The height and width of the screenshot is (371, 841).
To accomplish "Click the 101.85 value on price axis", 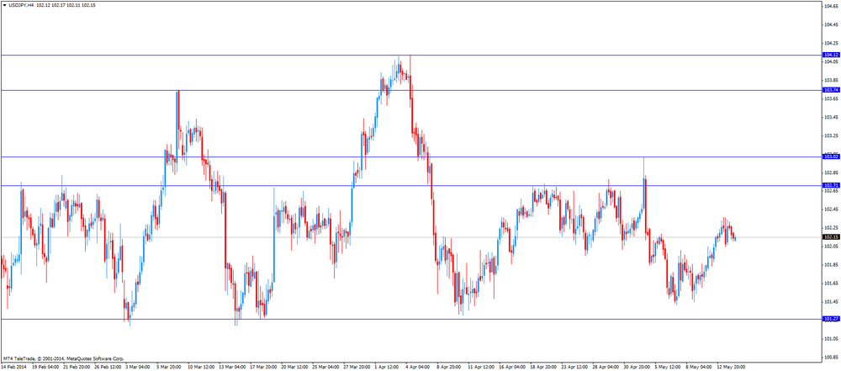I will click(x=832, y=265).
